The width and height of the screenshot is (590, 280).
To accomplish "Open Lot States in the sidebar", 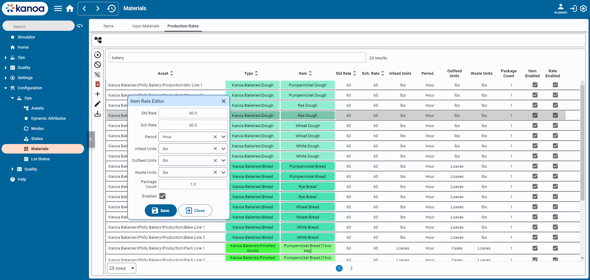I will 40,159.
